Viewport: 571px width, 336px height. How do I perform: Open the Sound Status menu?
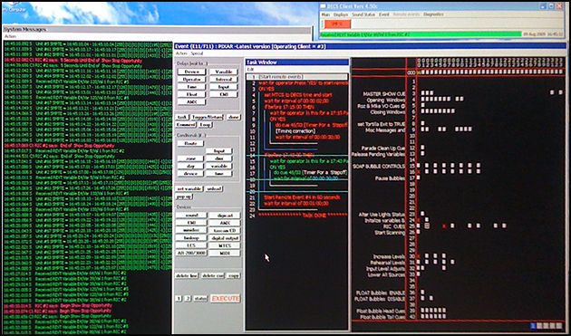pos(363,14)
